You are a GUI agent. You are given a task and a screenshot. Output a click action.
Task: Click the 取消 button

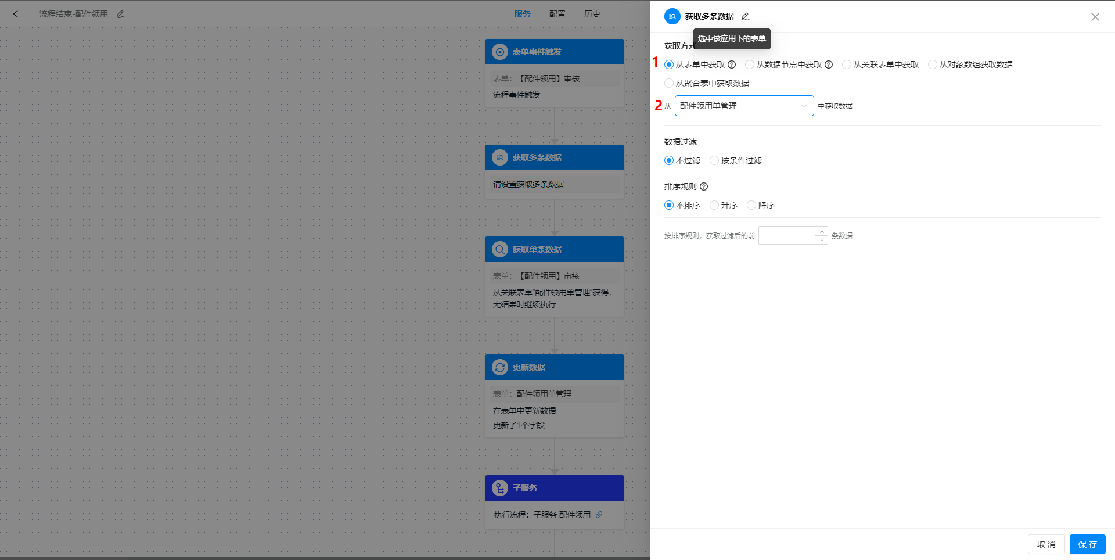tap(1046, 544)
